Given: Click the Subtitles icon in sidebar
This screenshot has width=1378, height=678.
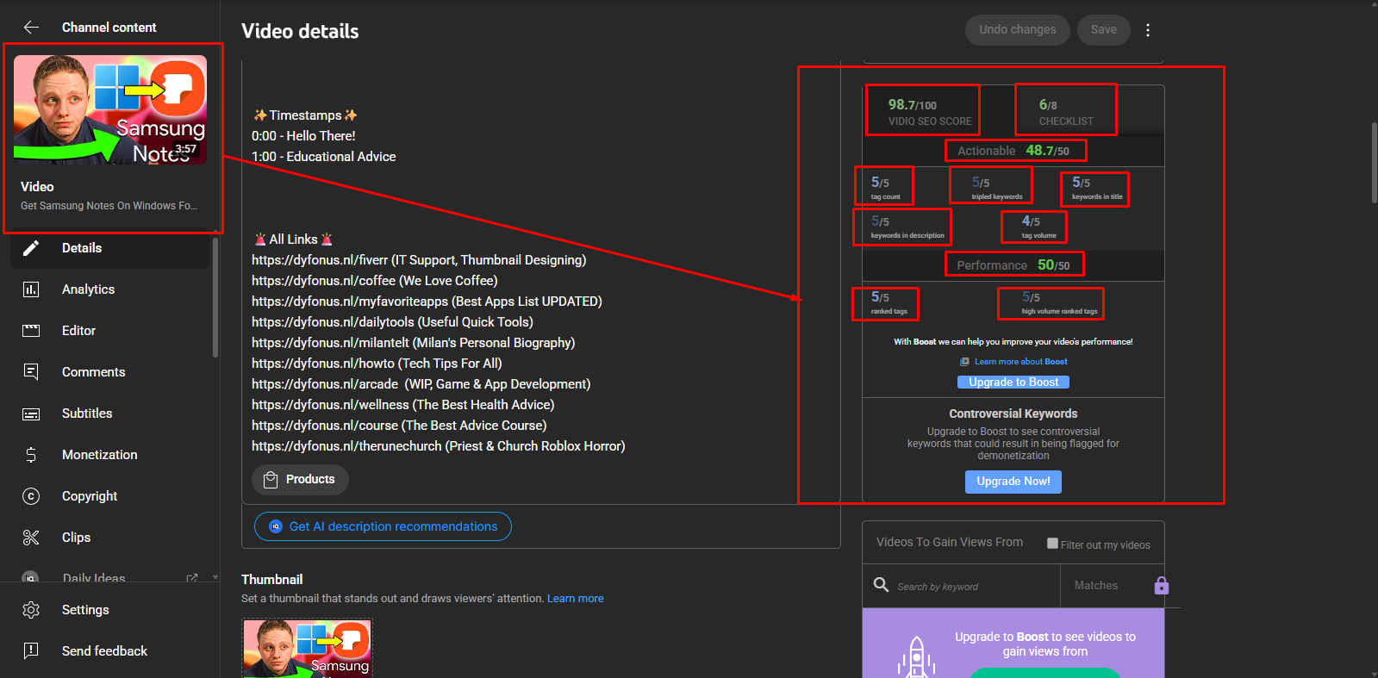Looking at the screenshot, I should tap(31, 414).
